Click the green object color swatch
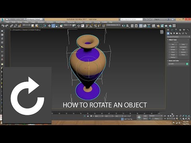The image size is (191, 143). click(187, 64)
